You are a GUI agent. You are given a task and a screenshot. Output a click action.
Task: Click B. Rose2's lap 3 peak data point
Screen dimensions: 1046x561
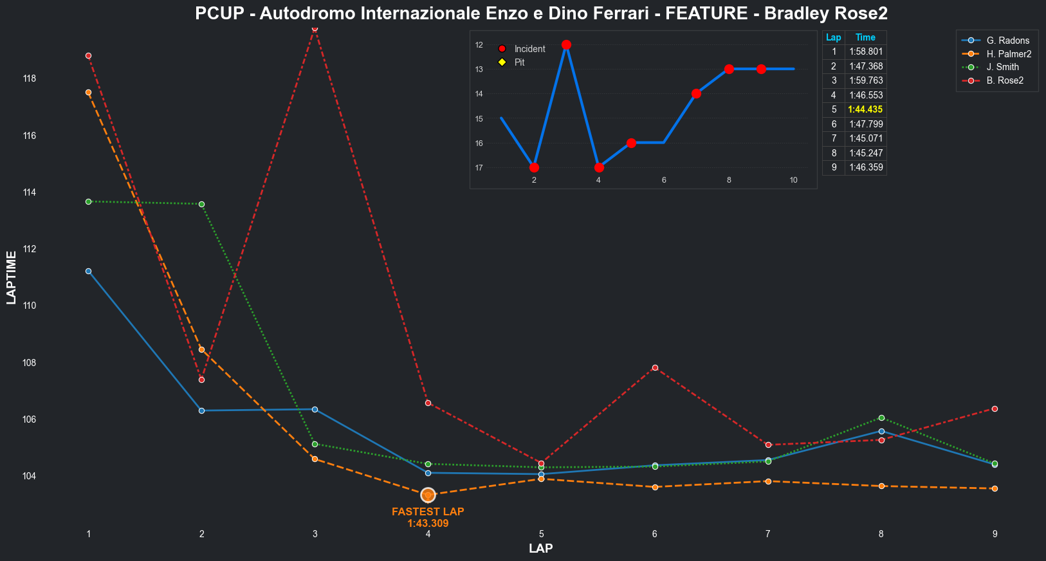[315, 28]
